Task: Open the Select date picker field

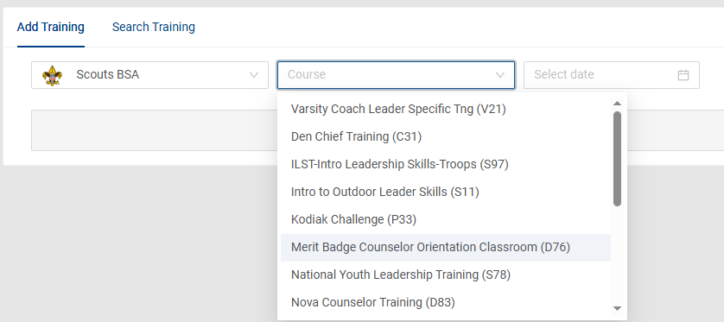Action: coord(612,75)
